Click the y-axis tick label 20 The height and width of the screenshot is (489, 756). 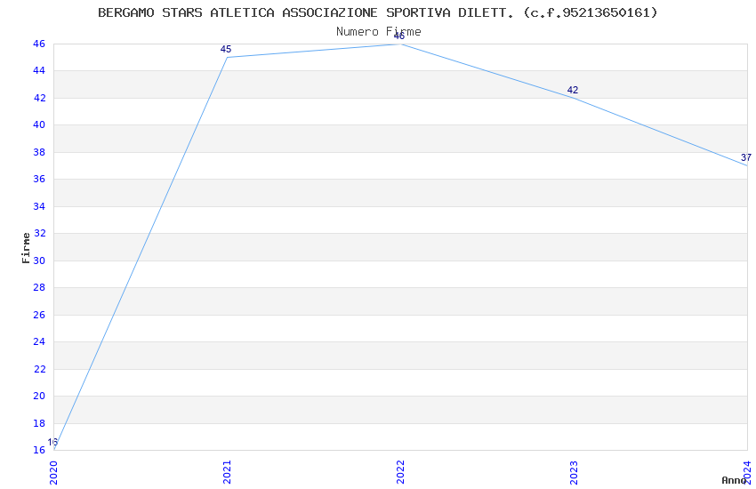point(39,396)
